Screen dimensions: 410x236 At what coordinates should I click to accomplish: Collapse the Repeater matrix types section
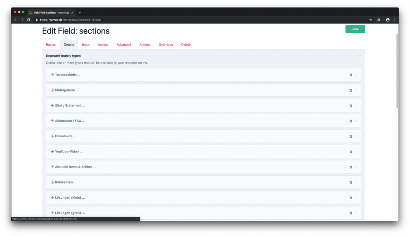pos(360,56)
